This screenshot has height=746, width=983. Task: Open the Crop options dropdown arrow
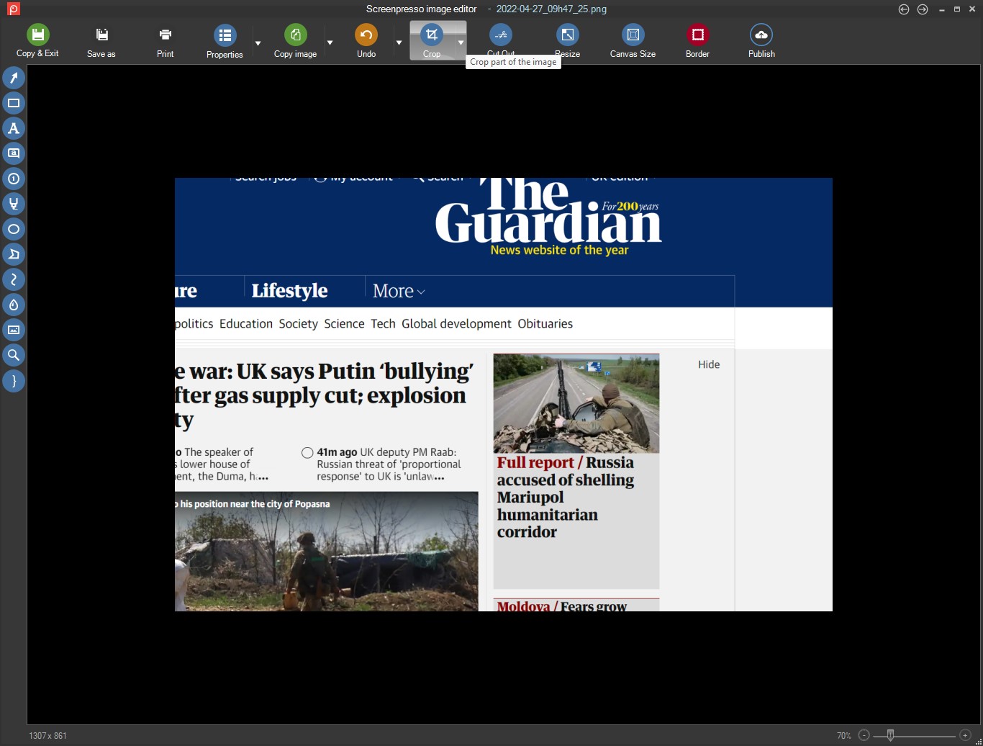tap(461, 43)
